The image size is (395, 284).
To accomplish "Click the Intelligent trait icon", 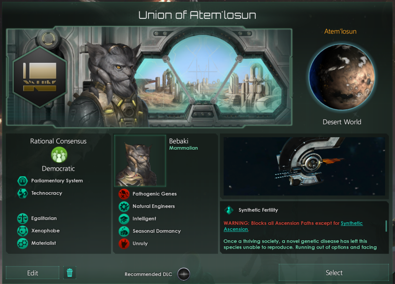I will [x=124, y=219].
